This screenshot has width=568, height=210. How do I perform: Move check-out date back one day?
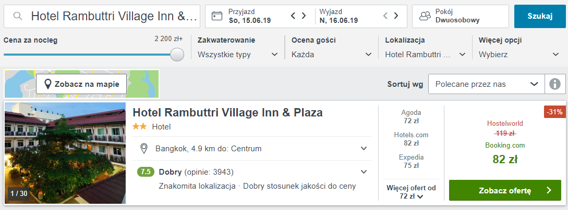click(x=385, y=16)
